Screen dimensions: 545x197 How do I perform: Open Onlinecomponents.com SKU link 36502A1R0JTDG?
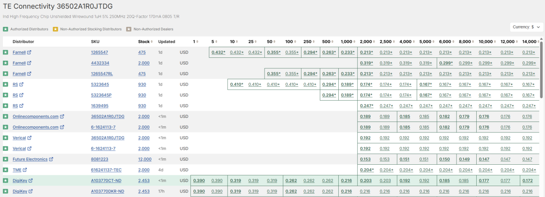108,117
